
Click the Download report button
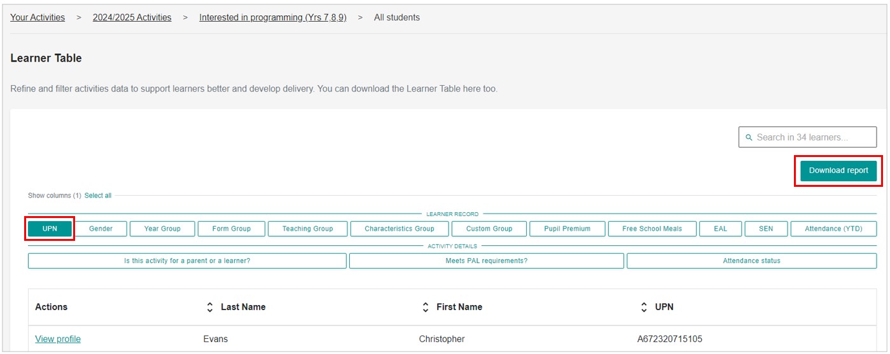click(838, 170)
